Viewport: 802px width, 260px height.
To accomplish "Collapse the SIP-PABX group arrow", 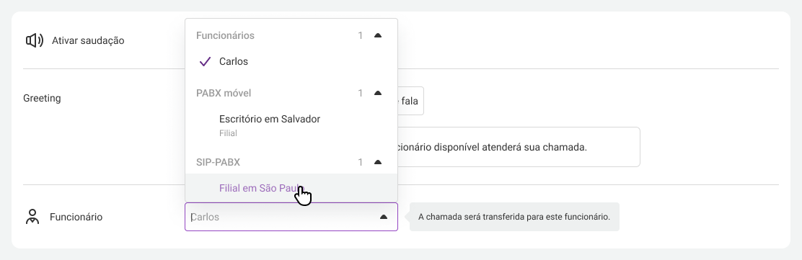I will [378, 163].
